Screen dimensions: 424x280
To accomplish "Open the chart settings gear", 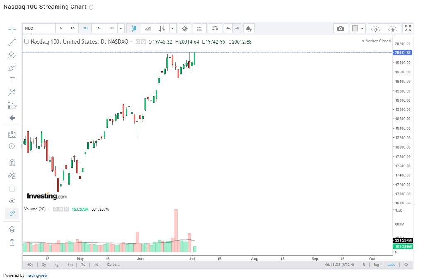I will click(185, 28).
